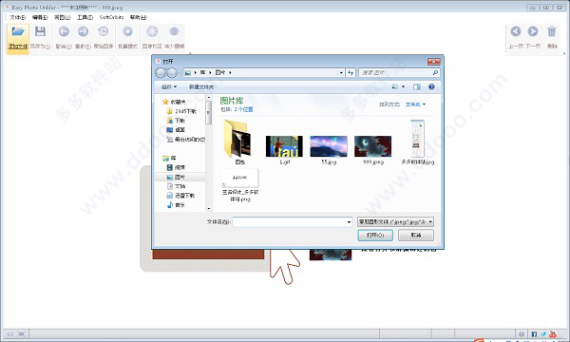
Task: Open the arrange-by Folder dropdown
Action: (x=415, y=104)
